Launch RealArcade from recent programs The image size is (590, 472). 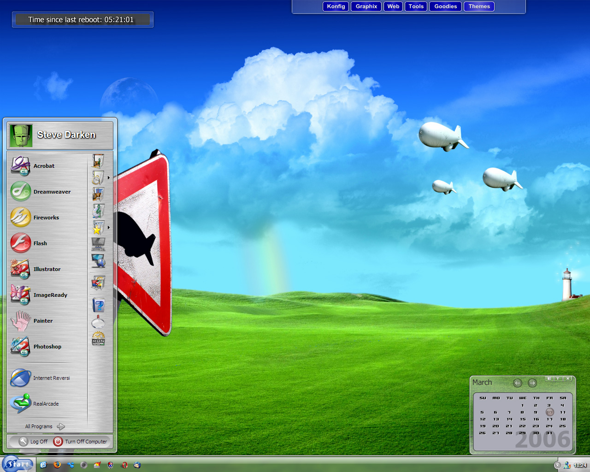pos(48,404)
